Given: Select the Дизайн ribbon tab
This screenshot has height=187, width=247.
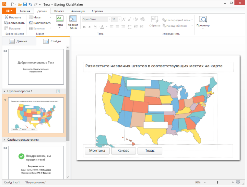Looking at the screenshot, I should coord(42,11).
